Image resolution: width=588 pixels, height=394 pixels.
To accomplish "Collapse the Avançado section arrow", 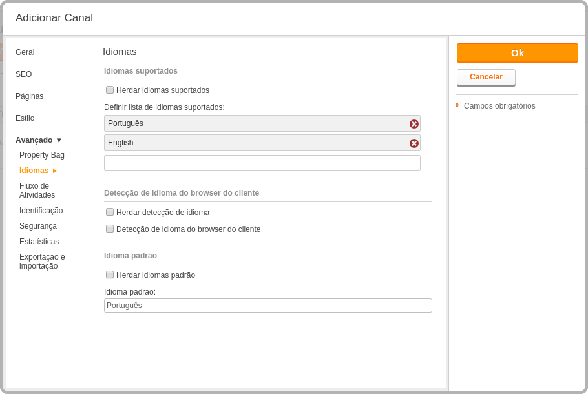I will (x=59, y=140).
